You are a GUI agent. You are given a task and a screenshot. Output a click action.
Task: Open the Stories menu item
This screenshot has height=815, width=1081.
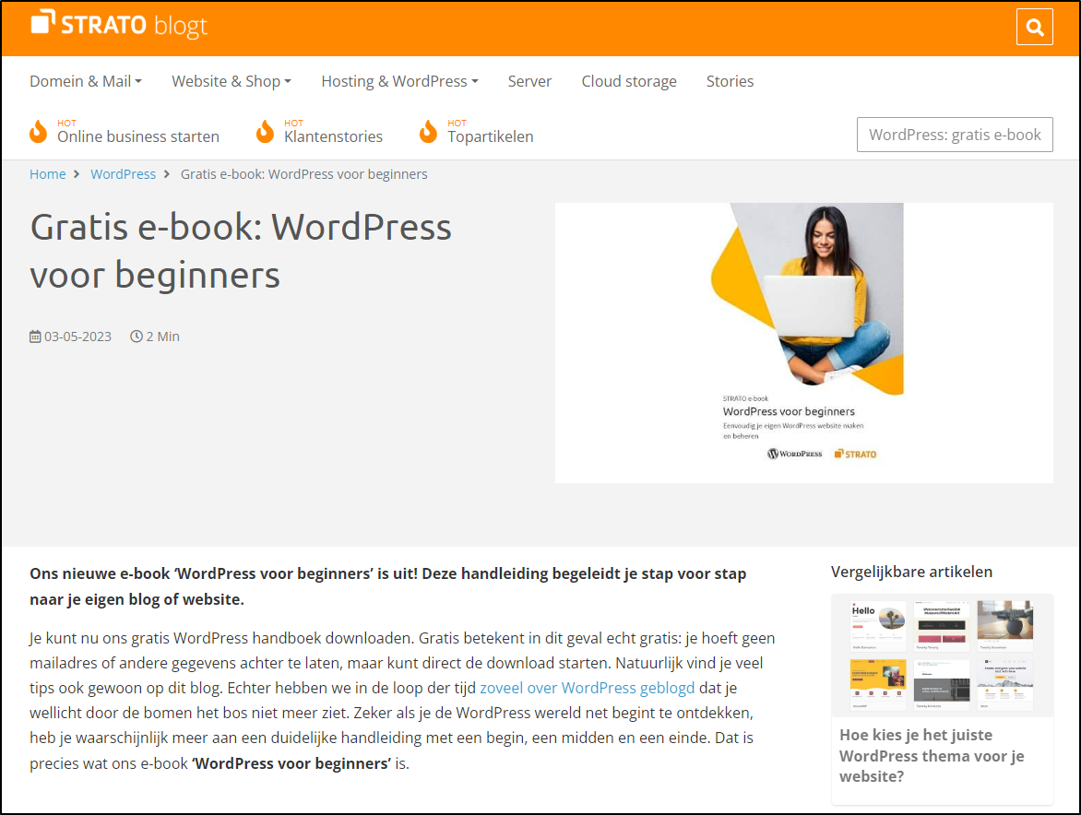click(x=730, y=81)
